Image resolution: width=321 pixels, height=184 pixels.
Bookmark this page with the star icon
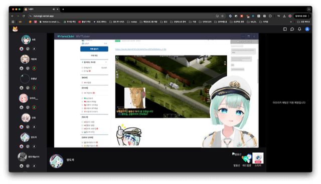[222, 16]
